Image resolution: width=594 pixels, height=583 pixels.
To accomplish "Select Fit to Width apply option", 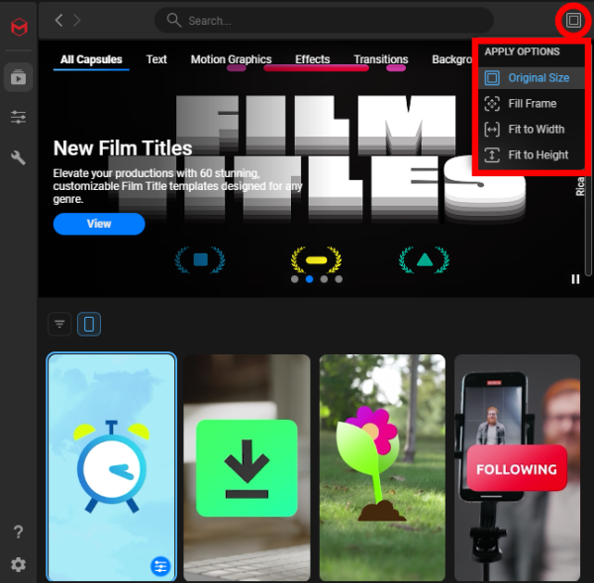I will point(531,130).
